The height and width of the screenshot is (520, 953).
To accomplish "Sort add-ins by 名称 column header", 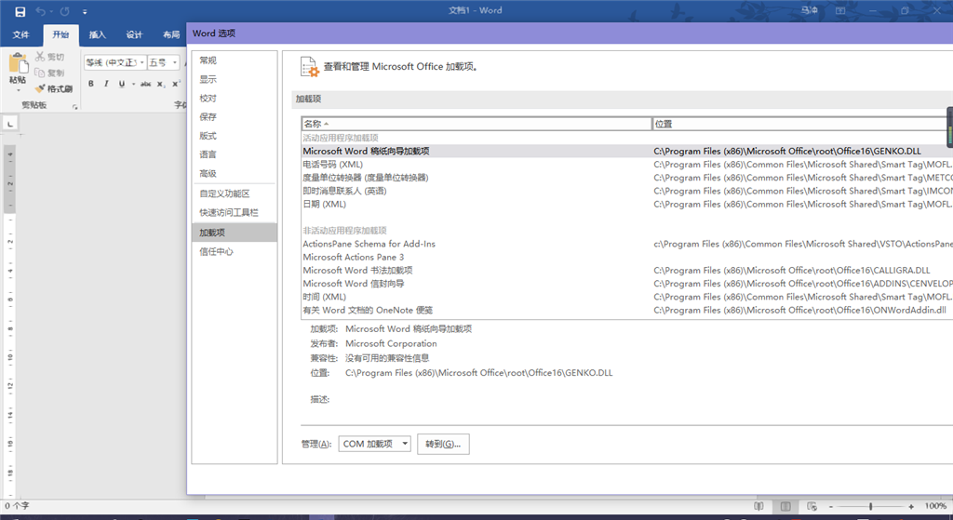I will click(476, 124).
